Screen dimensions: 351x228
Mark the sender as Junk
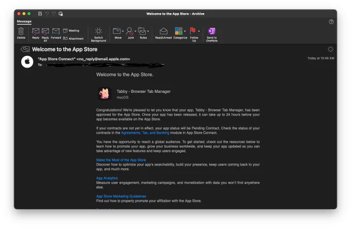130,31
